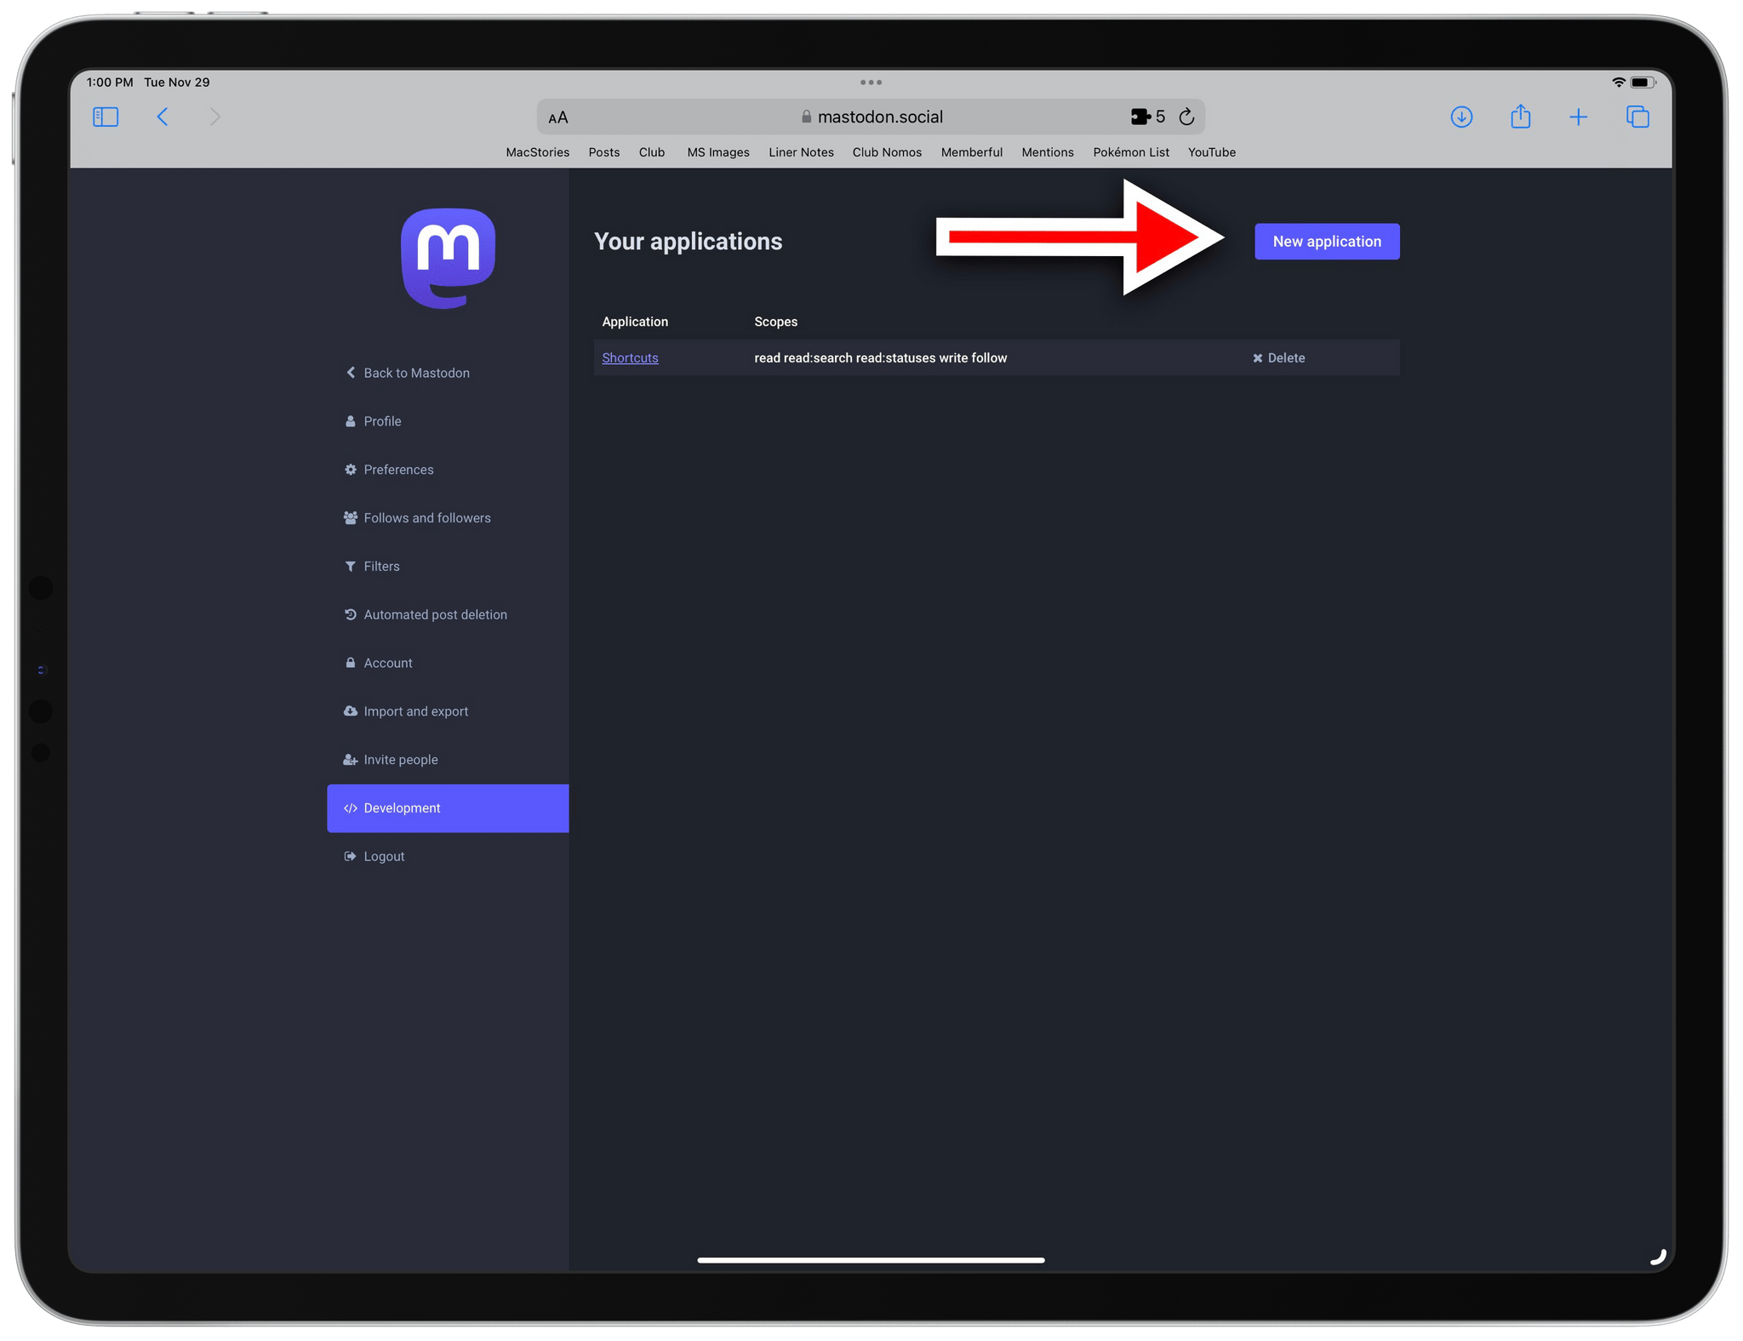Open the Mentions bookmark
The height and width of the screenshot is (1341, 1743).
[1048, 152]
